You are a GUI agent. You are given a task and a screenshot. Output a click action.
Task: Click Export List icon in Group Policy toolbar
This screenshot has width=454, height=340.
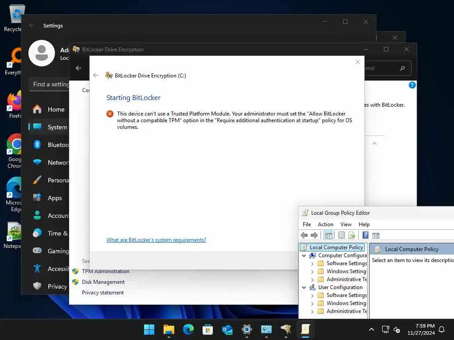tap(352, 236)
